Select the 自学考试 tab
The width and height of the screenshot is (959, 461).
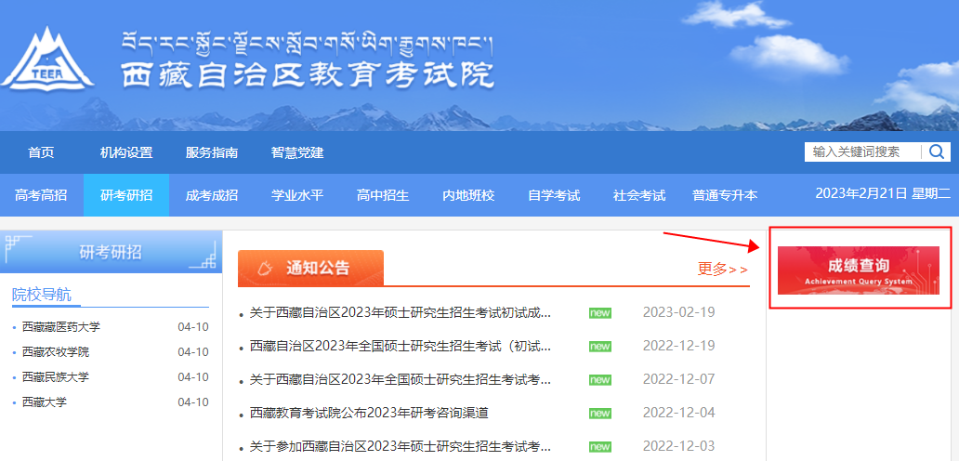(x=554, y=196)
